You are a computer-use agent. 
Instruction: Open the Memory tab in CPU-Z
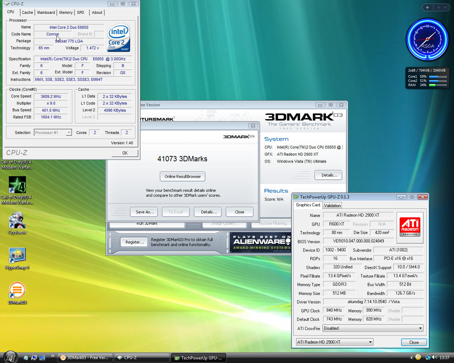coord(66,12)
